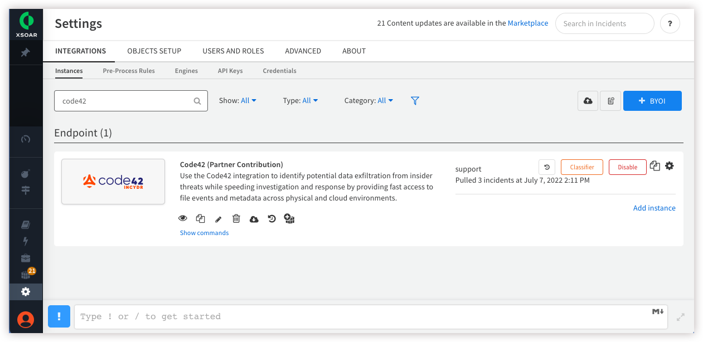
Task: Select the lightning Automation icon in the sidebar
Action: (26, 241)
